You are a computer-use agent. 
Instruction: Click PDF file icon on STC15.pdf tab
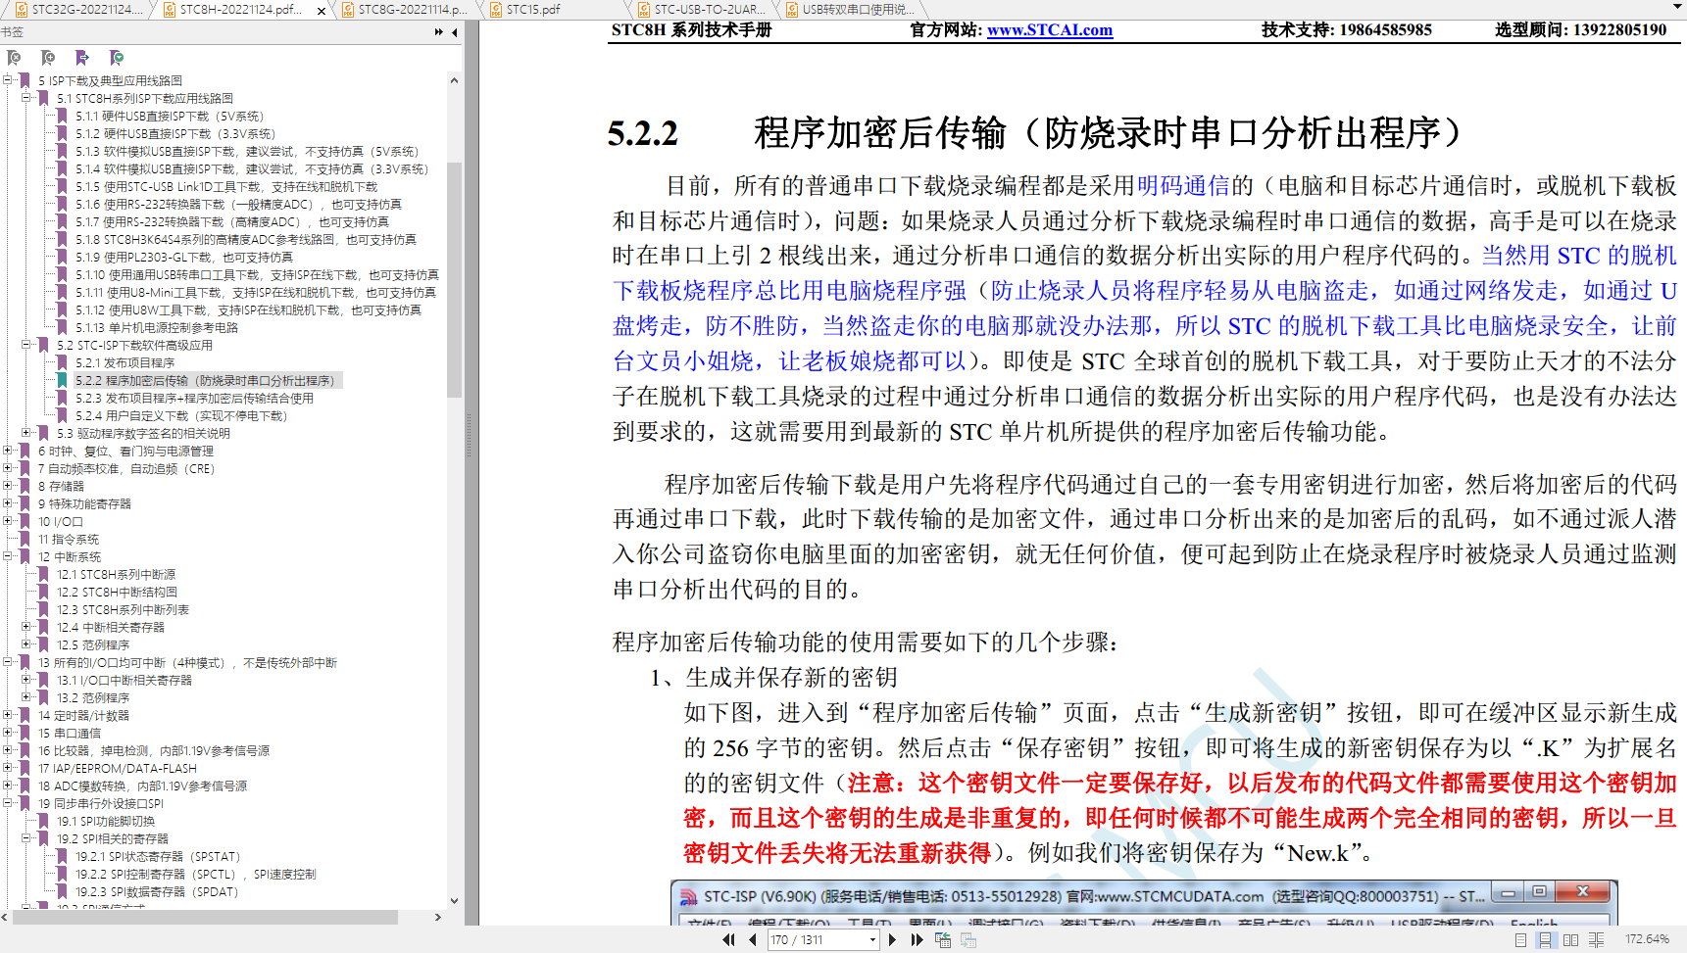pyautogui.click(x=495, y=9)
